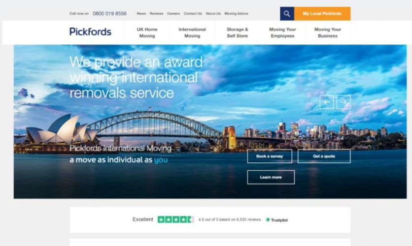Open Moving Your Employees menu
The height and width of the screenshot is (246, 412).
coord(283,32)
